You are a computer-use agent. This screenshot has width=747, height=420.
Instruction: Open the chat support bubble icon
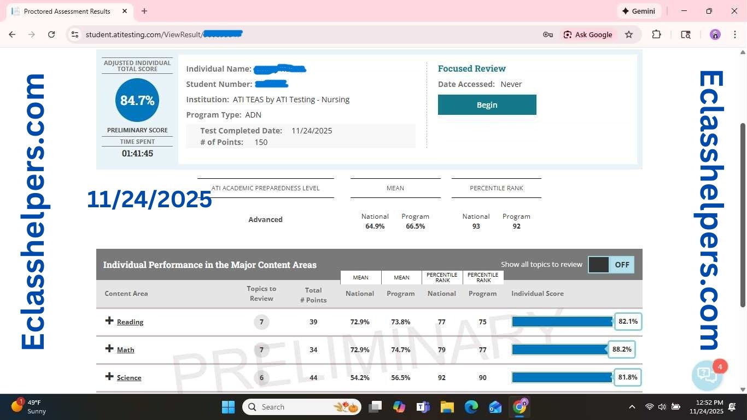707,375
